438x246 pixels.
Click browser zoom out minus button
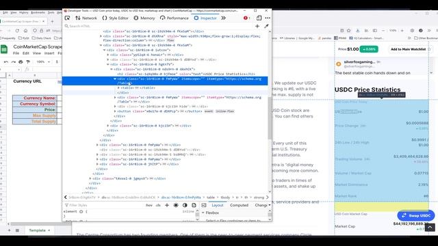point(383,30)
